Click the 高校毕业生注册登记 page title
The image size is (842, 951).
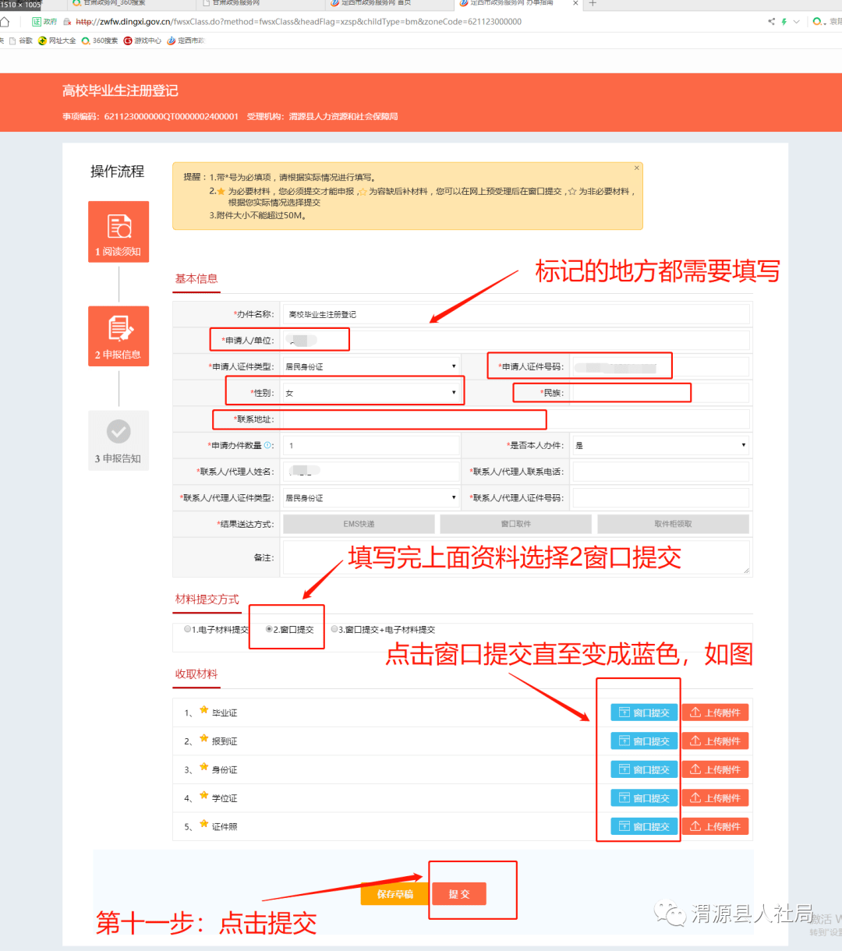pyautogui.click(x=120, y=91)
